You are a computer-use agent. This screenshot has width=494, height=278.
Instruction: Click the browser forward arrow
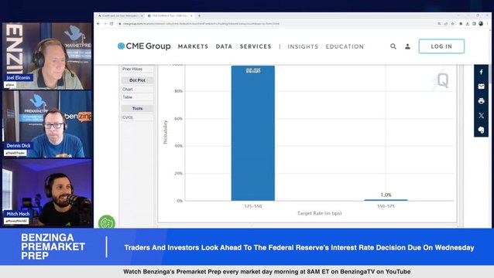pos(105,24)
